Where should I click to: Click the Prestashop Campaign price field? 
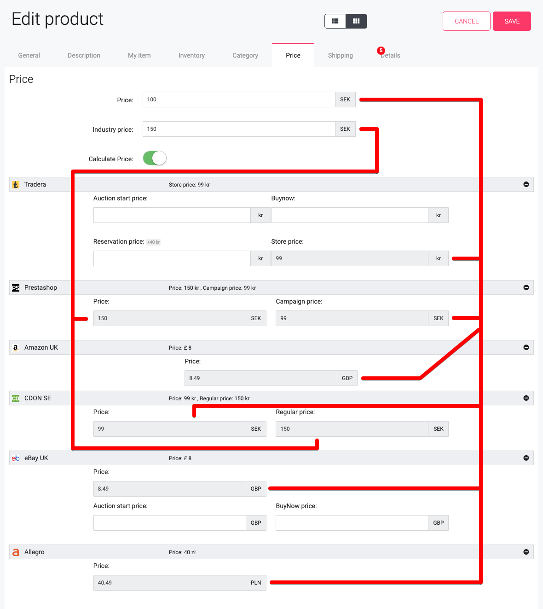(x=352, y=318)
